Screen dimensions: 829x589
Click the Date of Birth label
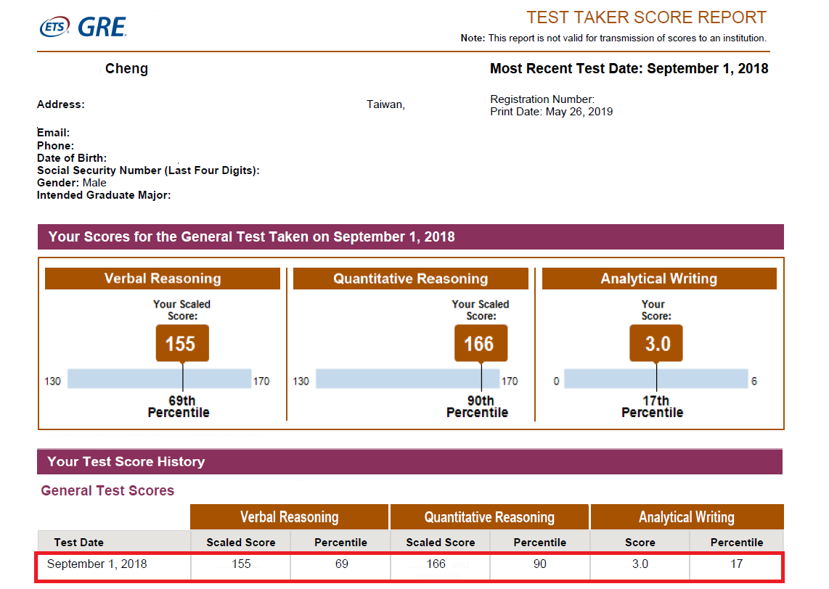coord(72,158)
